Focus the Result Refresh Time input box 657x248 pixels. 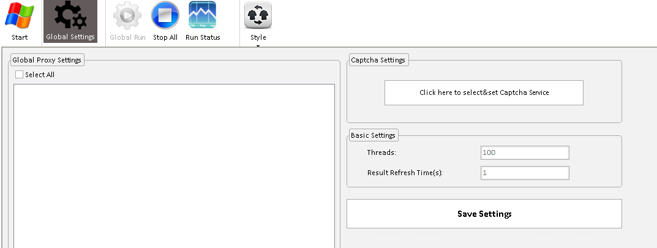click(x=525, y=173)
